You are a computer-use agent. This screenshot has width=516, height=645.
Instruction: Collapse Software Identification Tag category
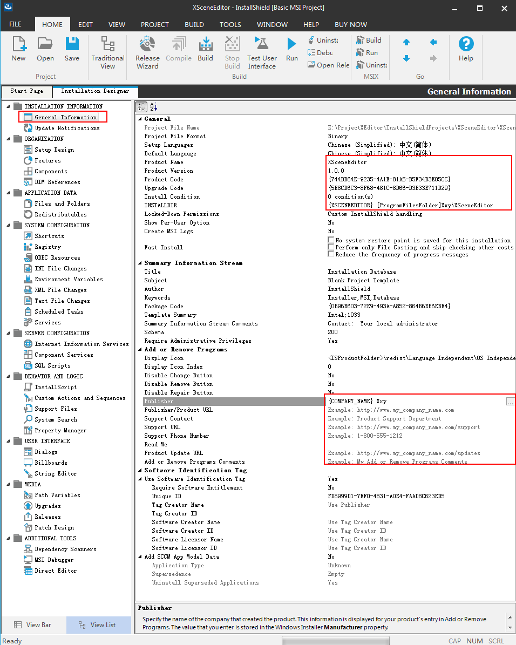click(x=140, y=471)
